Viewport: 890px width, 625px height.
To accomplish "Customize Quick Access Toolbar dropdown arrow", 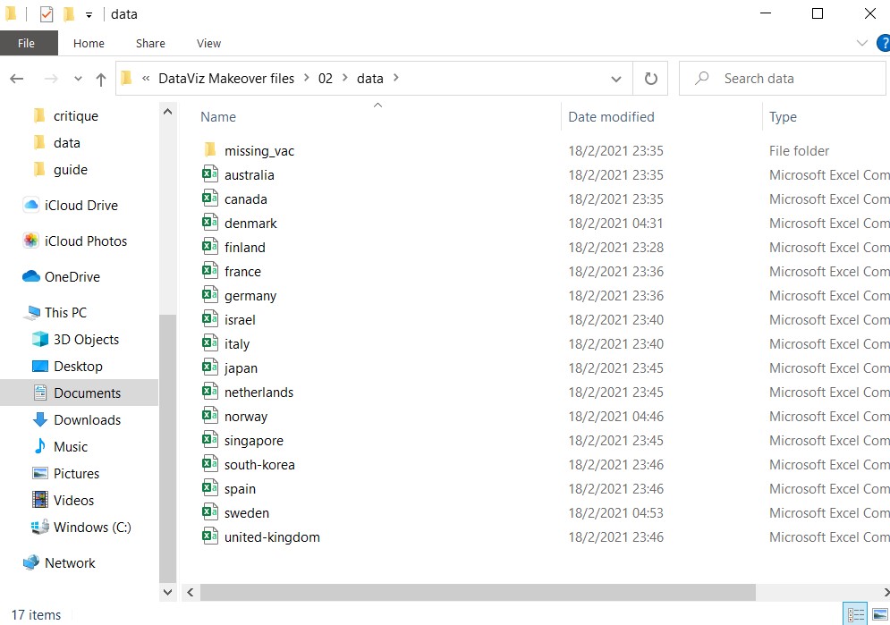I will [x=89, y=15].
